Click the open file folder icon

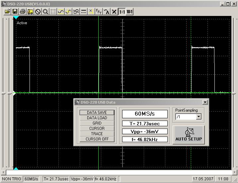[7, 12]
